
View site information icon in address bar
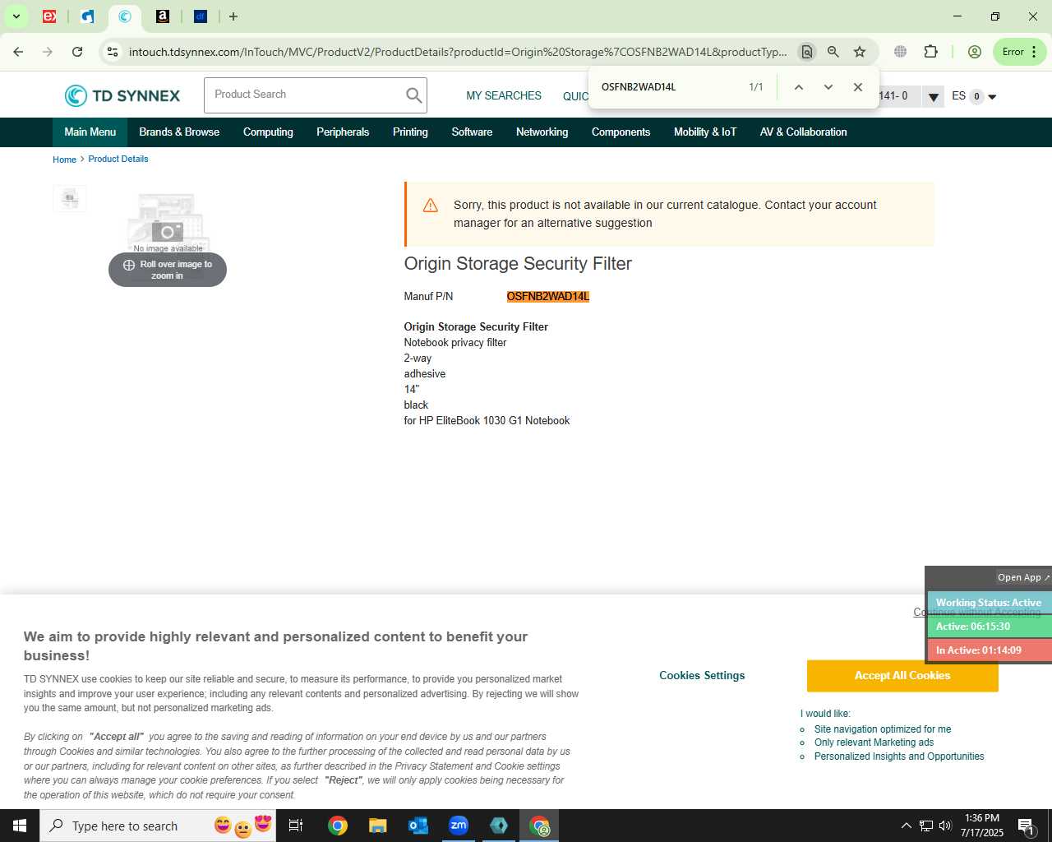pyautogui.click(x=113, y=52)
